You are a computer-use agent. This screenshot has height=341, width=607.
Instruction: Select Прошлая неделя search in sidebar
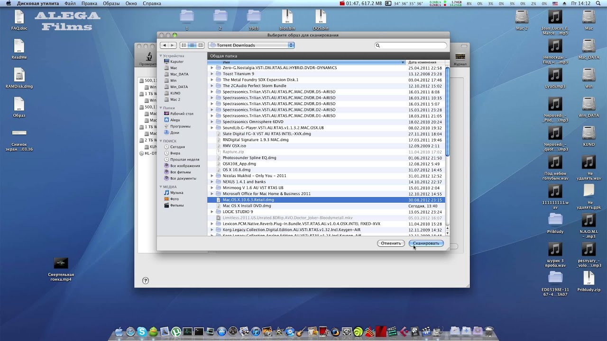[x=184, y=160]
